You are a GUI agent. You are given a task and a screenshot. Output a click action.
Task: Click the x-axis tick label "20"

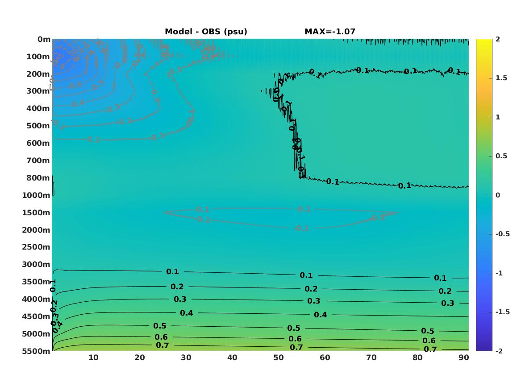coord(140,357)
